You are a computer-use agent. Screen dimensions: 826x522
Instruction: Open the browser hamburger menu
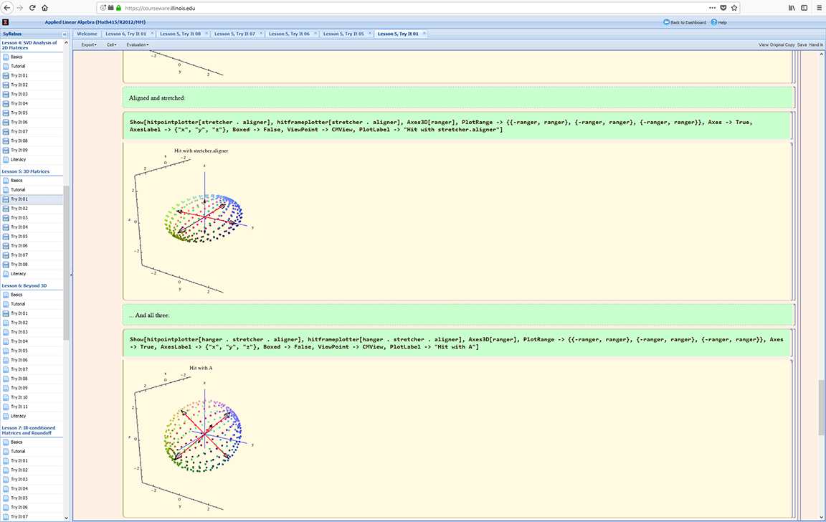(819, 8)
